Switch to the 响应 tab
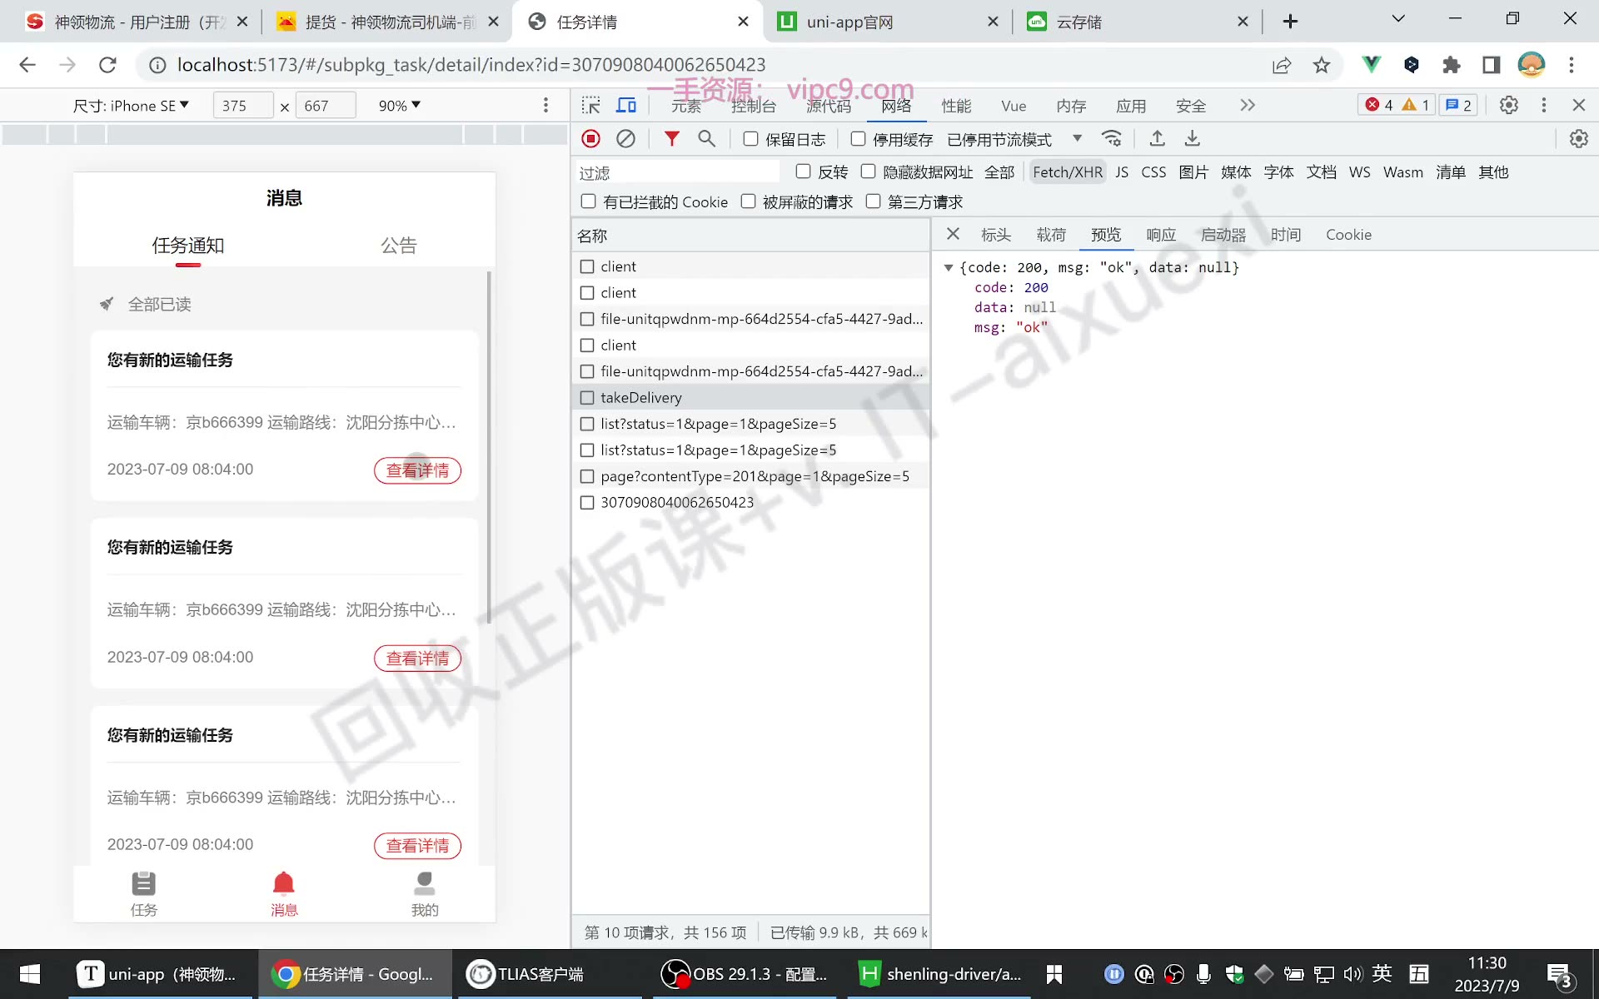Viewport: 1599px width, 999px height. point(1161,235)
